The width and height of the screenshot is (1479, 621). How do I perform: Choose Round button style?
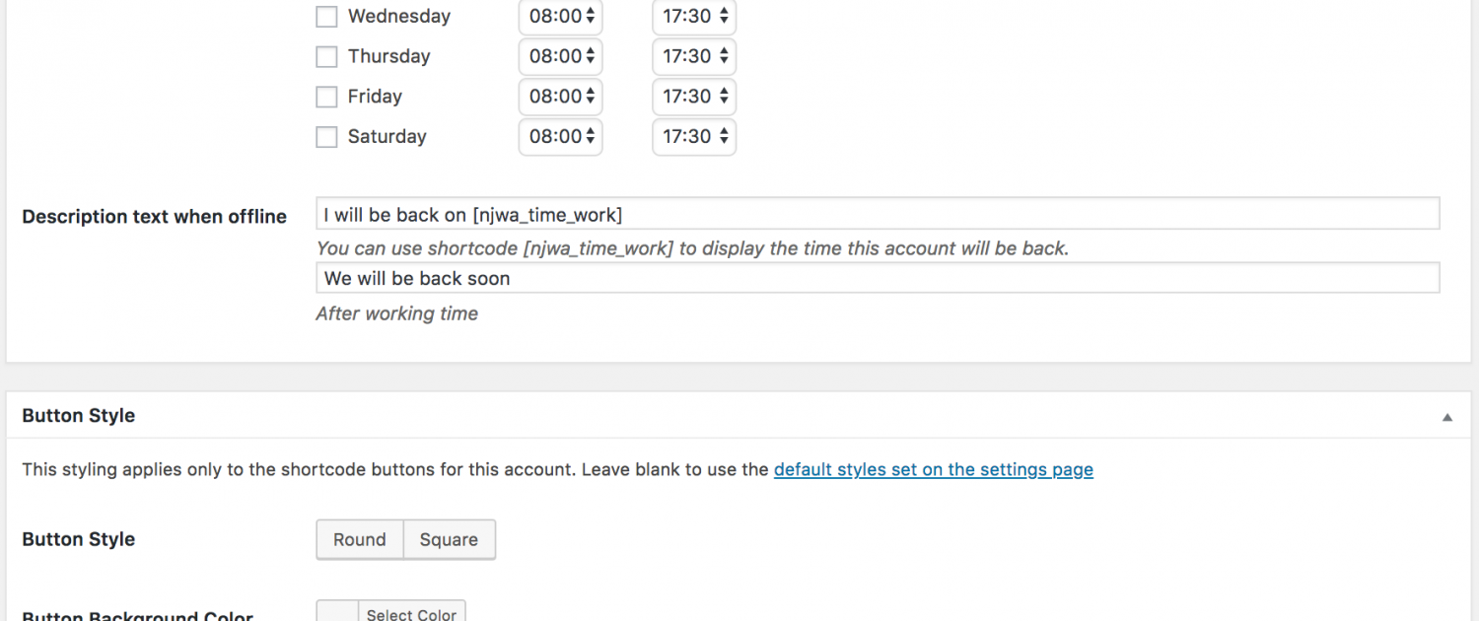360,540
